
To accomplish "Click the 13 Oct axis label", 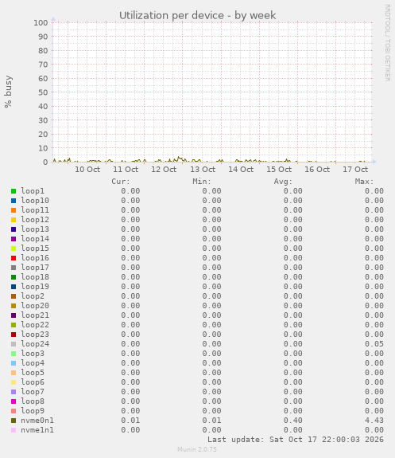I will pos(203,170).
